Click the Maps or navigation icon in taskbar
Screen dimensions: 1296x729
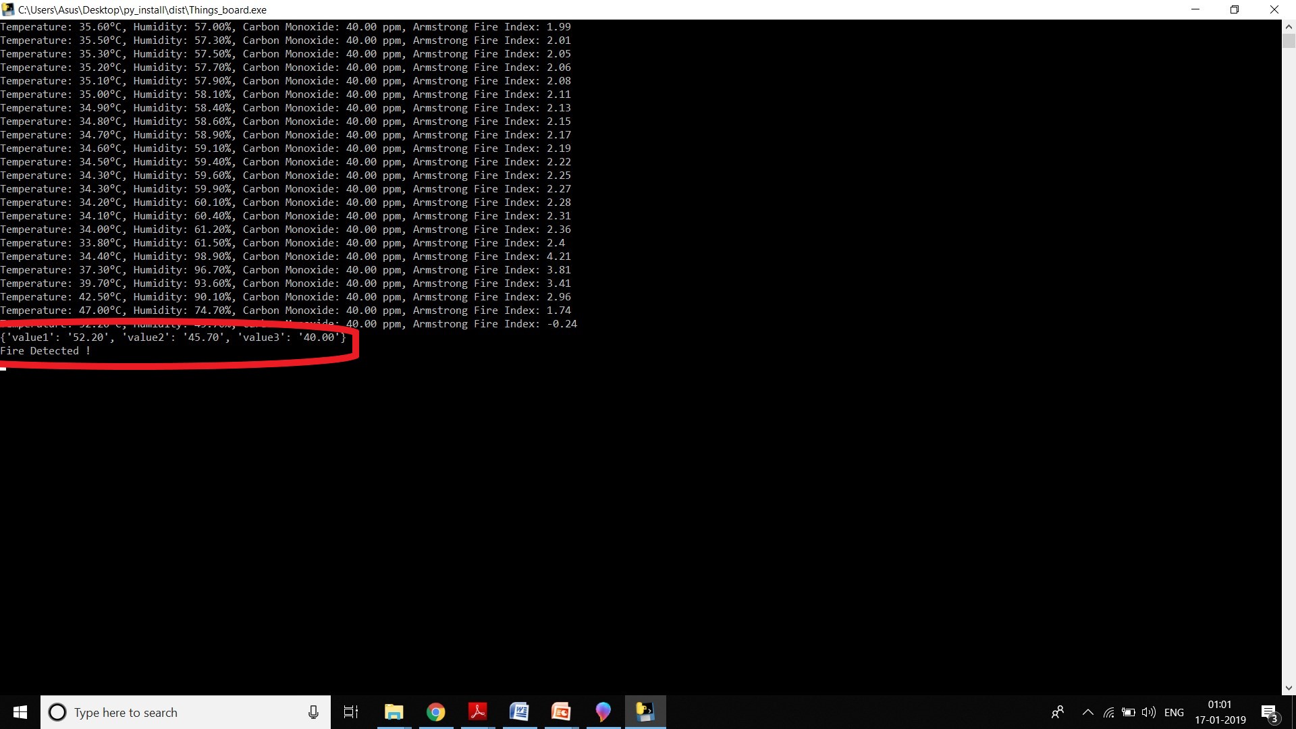tap(603, 711)
